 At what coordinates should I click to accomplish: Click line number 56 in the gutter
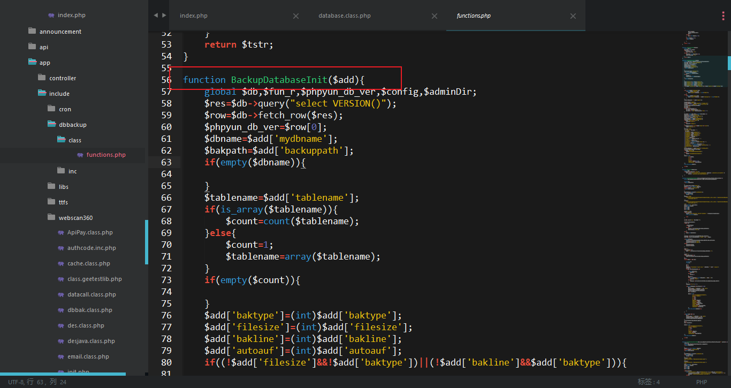point(166,80)
